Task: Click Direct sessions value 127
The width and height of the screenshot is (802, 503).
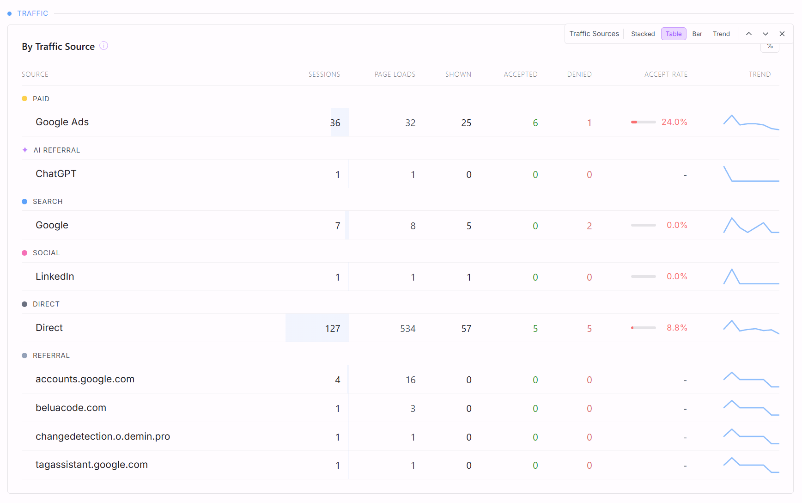Action: (x=333, y=329)
